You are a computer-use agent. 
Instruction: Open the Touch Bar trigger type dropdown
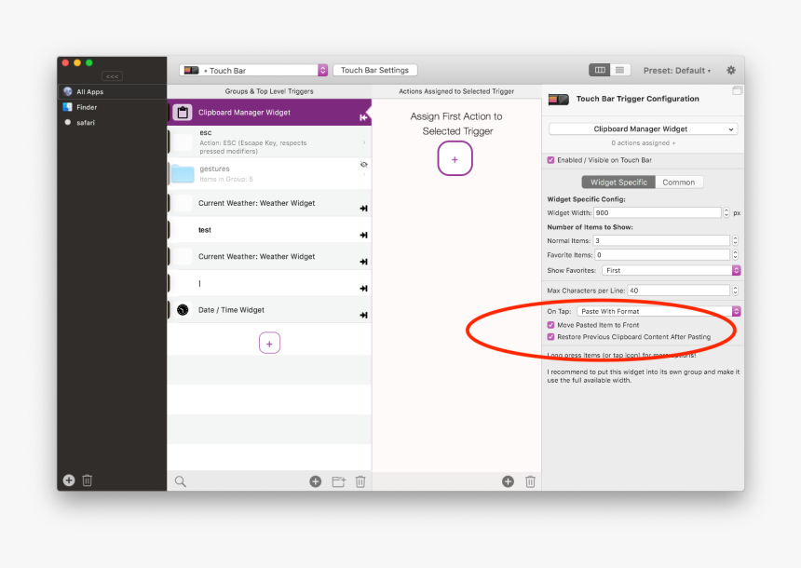(x=254, y=70)
